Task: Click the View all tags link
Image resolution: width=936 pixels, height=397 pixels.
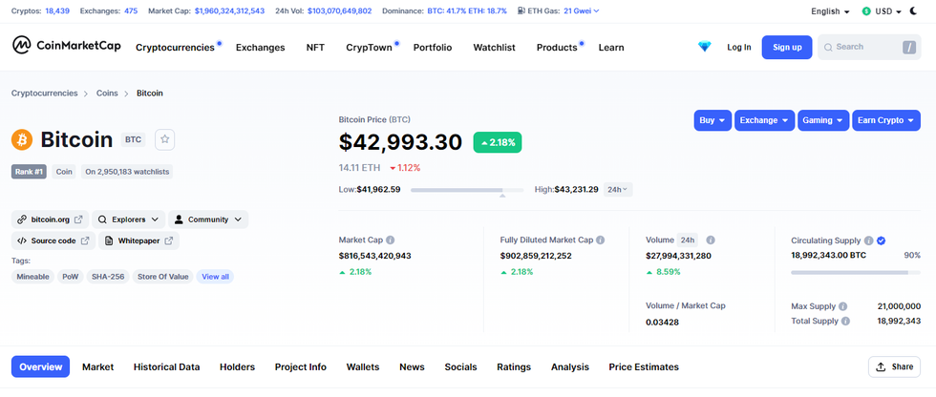Action: (215, 277)
